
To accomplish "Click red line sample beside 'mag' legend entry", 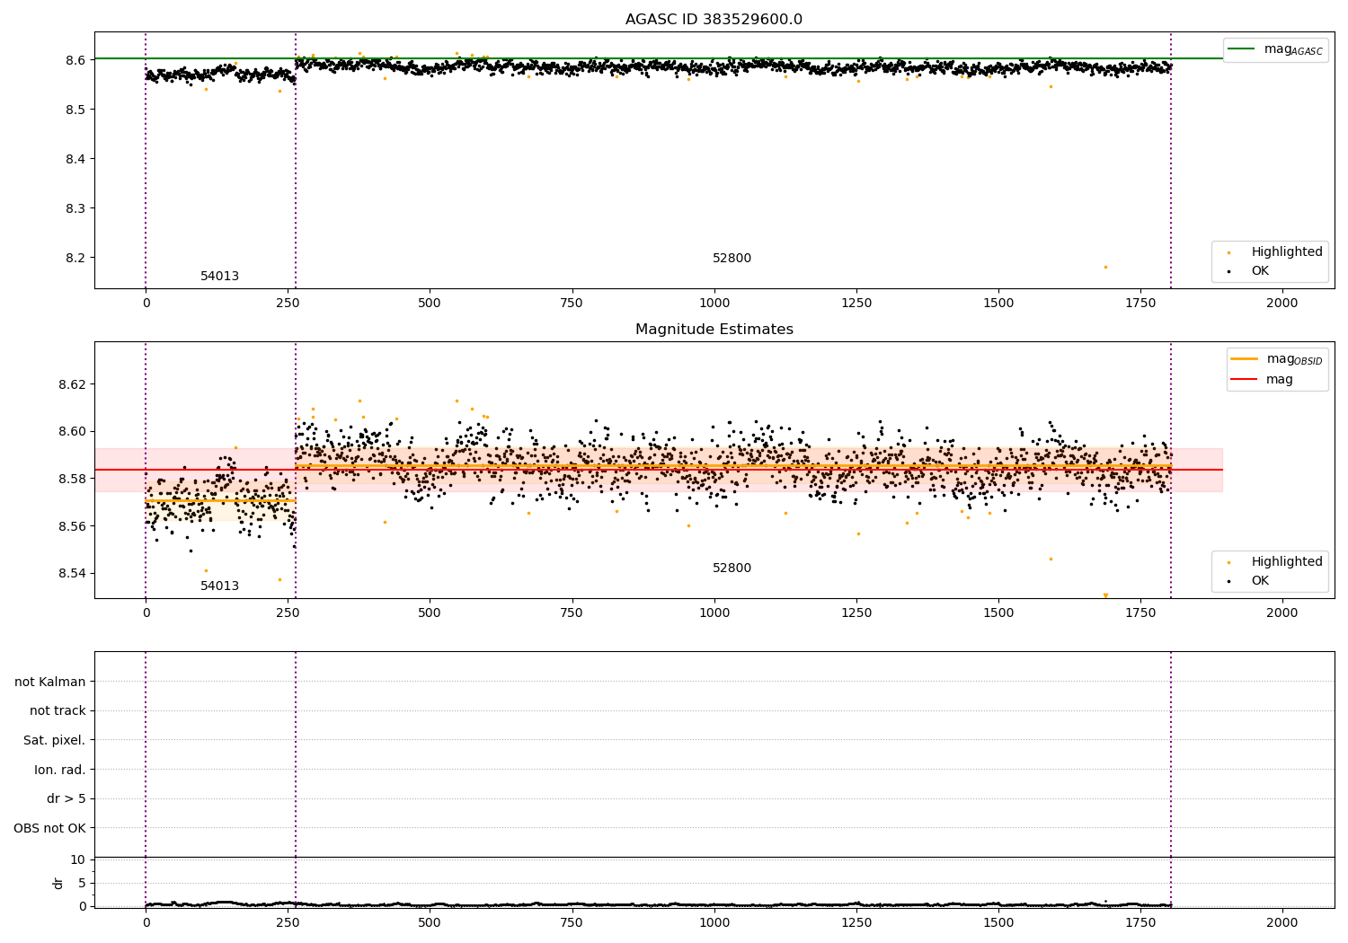I will 1245,380.
